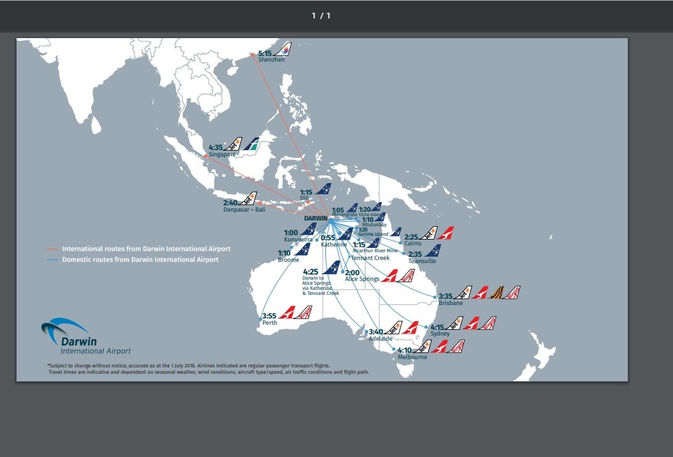Select the Jetstar tail icon at Denpasar – Bali
Image resolution: width=673 pixels, height=457 pixels.
coord(248,199)
